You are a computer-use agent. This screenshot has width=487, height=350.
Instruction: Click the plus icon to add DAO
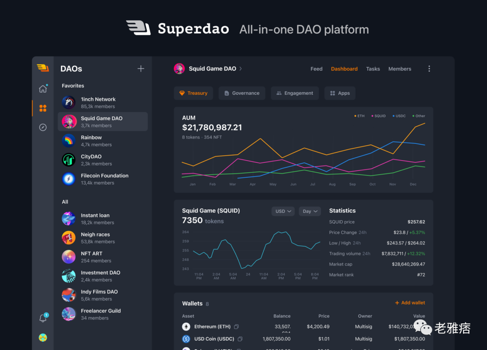(x=141, y=69)
